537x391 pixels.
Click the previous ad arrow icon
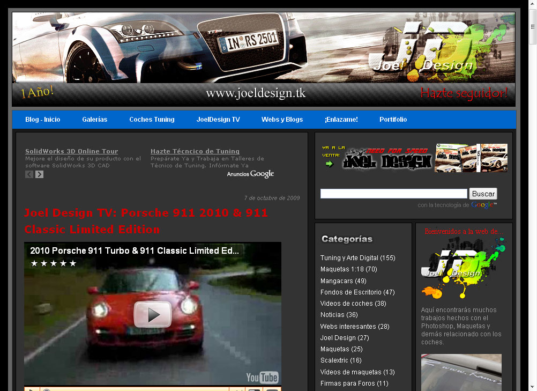tap(29, 174)
